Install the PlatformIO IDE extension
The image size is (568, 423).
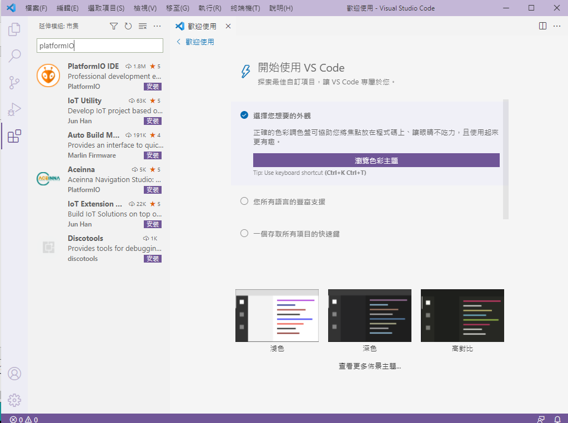(x=153, y=87)
